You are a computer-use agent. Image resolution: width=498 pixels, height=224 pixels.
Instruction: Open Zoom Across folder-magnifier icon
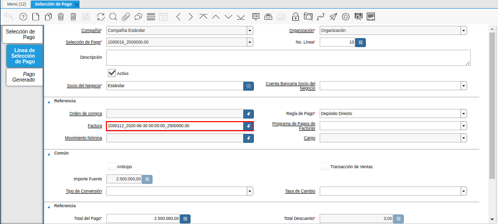coord(308,17)
